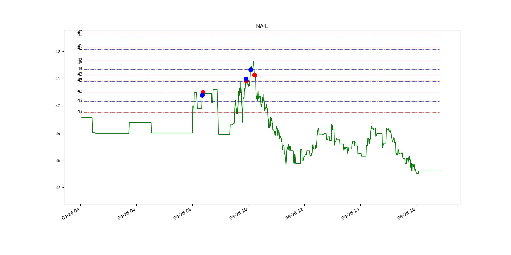The height and width of the screenshot is (255, 511).
Task: Select the blue marker just after 08:00
Action: (x=202, y=95)
